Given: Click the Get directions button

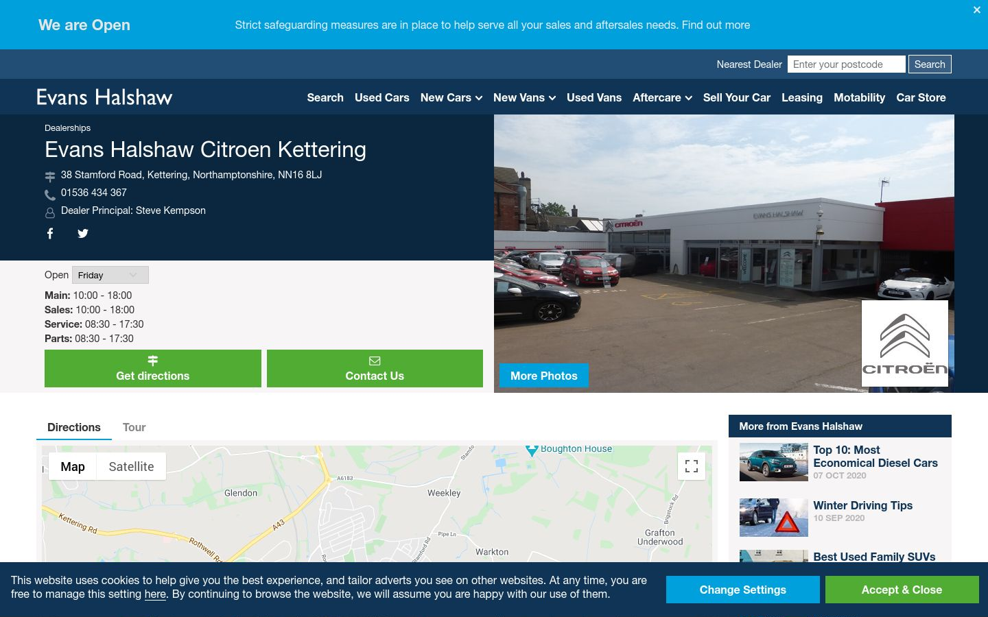Looking at the screenshot, I should click(153, 369).
